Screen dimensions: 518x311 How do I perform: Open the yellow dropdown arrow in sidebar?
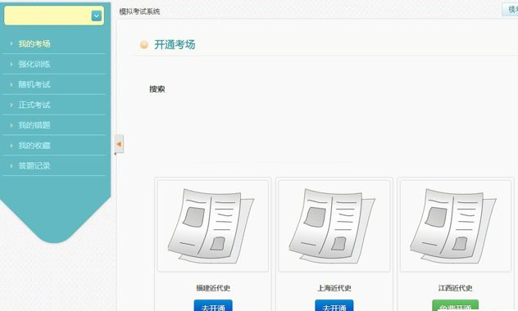[97, 16]
